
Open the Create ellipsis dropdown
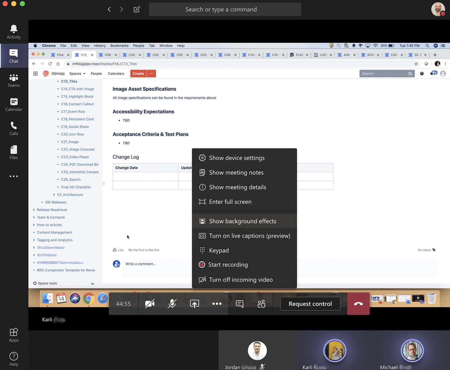coord(151,74)
